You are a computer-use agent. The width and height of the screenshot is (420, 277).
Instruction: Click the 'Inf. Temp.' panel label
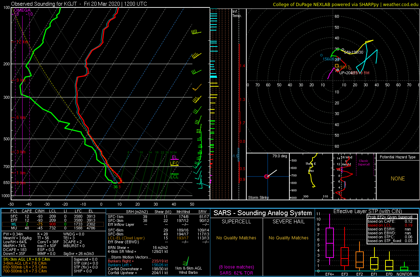point(237,13)
